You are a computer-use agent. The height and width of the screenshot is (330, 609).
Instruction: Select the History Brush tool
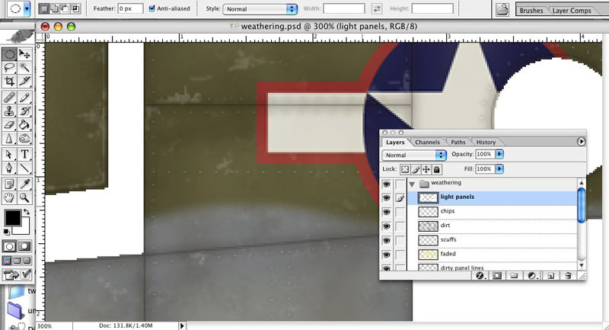(24, 111)
